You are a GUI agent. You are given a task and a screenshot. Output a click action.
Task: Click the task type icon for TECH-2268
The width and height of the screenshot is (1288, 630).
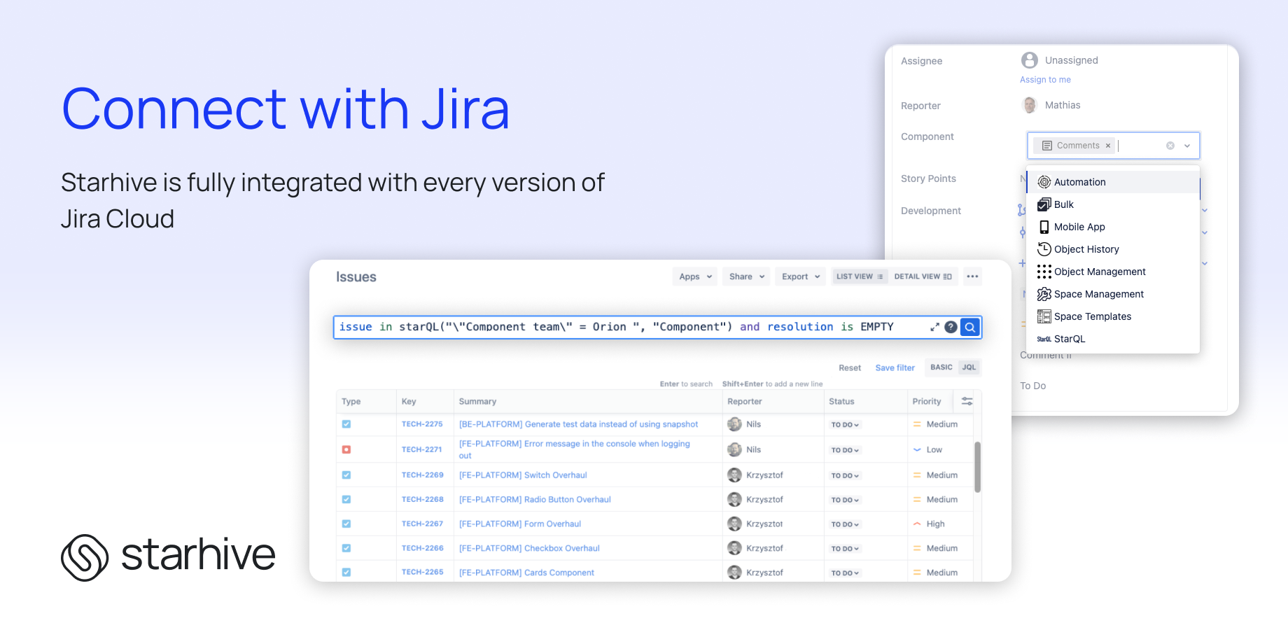click(x=346, y=500)
